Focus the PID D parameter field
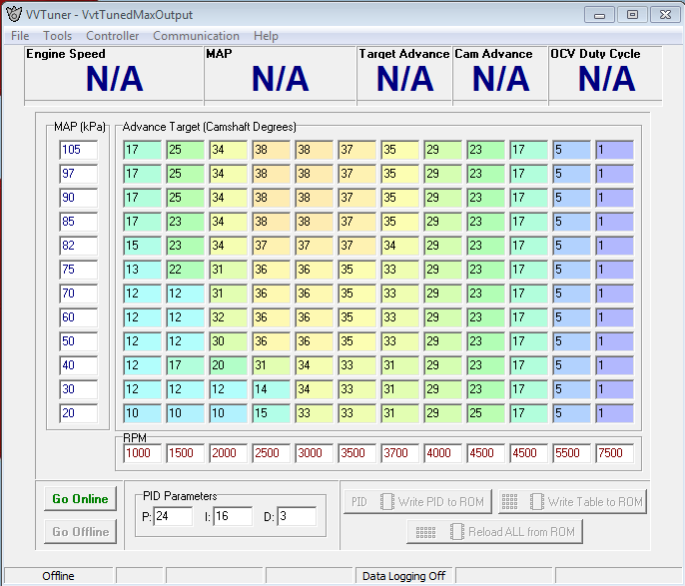The width and height of the screenshot is (685, 586). [x=296, y=516]
